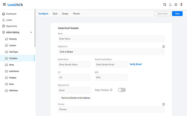This screenshot has height=116, width=187.
Task: Click the search magnifier icon
Action: pos(165,5)
